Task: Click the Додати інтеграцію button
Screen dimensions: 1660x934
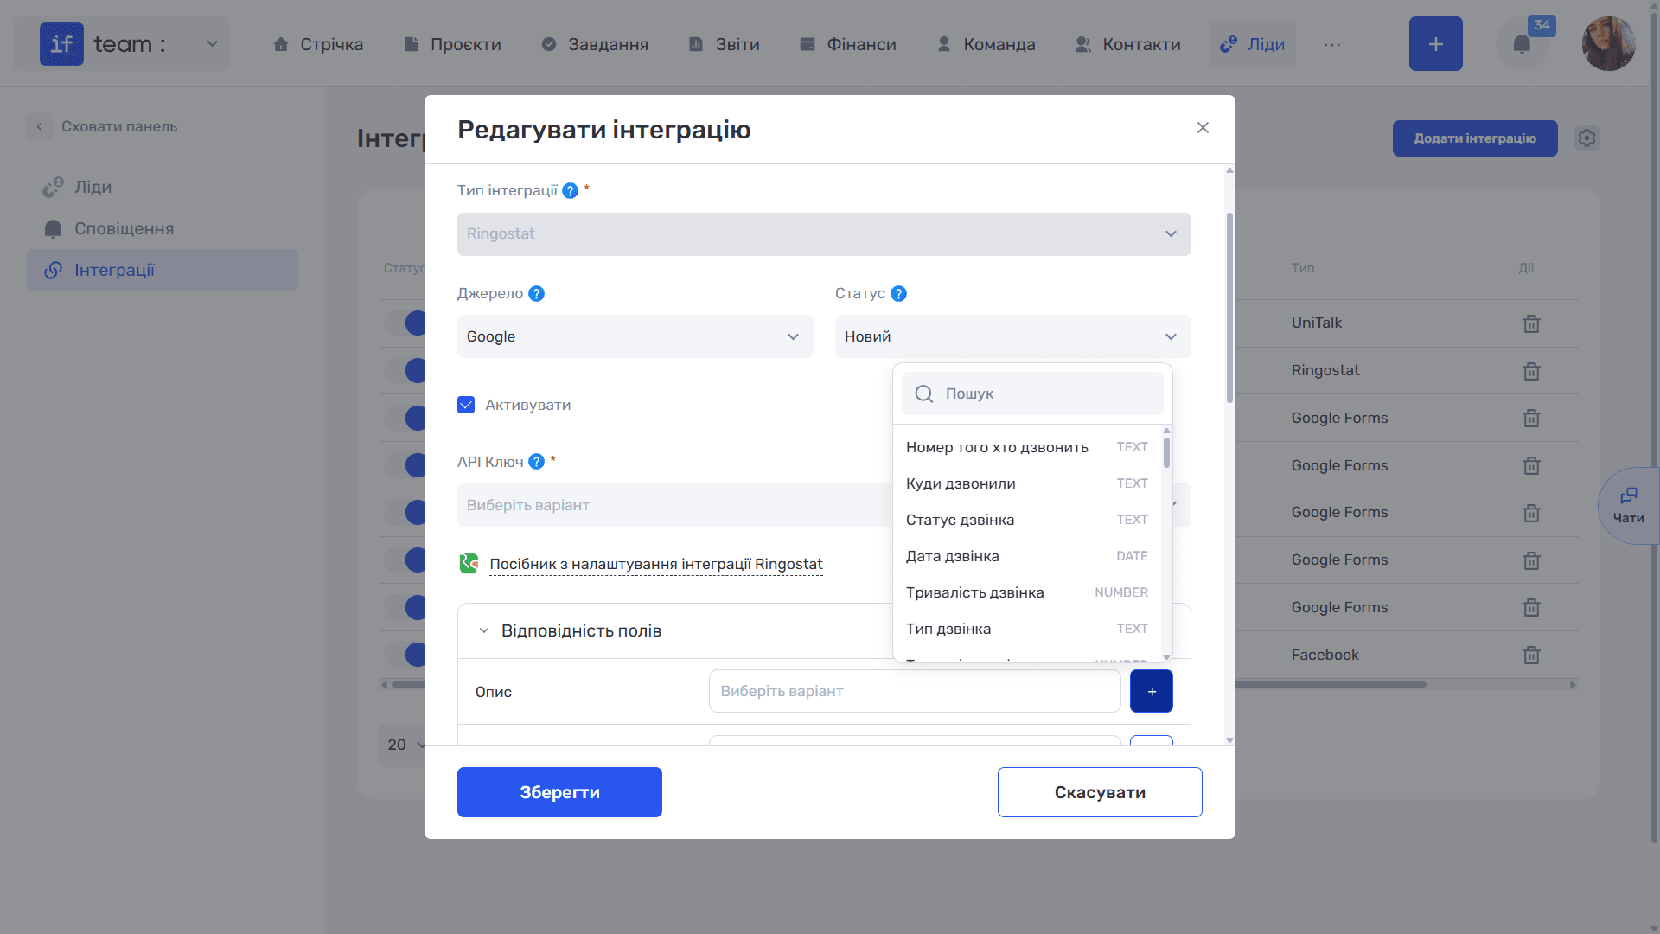Action: [x=1475, y=138]
